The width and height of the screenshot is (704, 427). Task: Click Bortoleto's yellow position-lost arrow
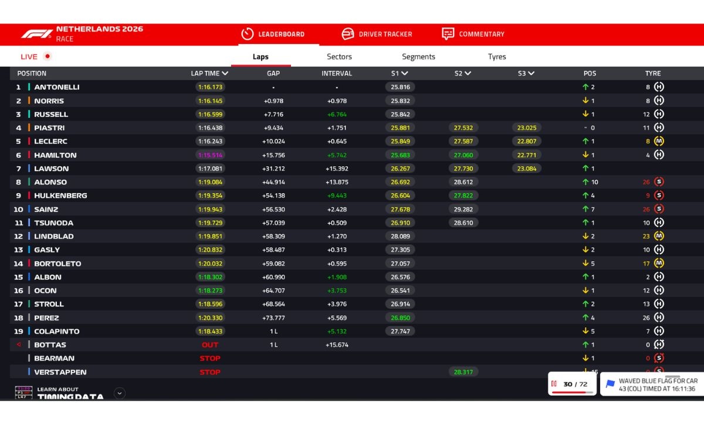pos(585,263)
